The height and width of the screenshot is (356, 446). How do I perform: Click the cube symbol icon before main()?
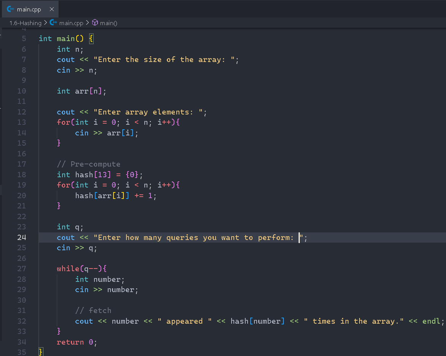pyautogui.click(x=95, y=22)
